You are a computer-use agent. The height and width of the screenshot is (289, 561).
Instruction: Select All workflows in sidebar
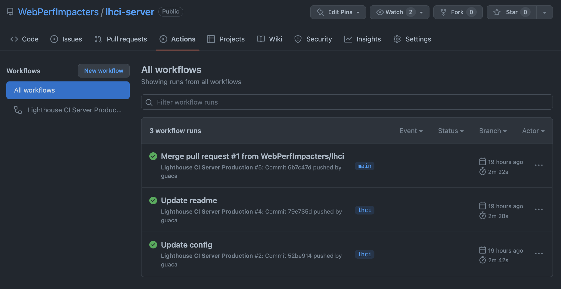(68, 90)
